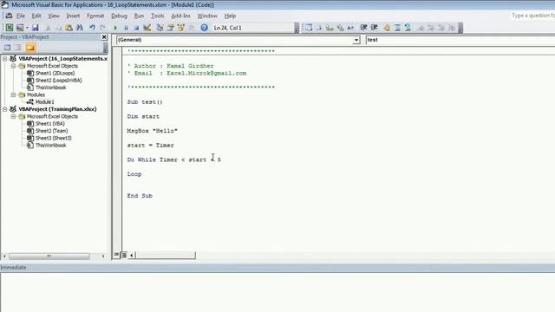Screen dimensions: 555x312
Task: Toggle breakpoint with the hand icon
Action: click(x=387, y=28)
